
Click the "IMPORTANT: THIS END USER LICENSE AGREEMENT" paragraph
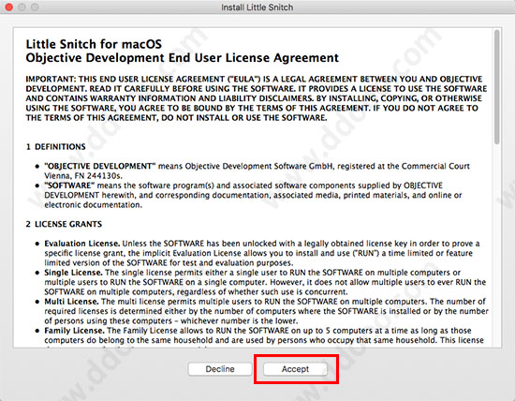(257, 98)
